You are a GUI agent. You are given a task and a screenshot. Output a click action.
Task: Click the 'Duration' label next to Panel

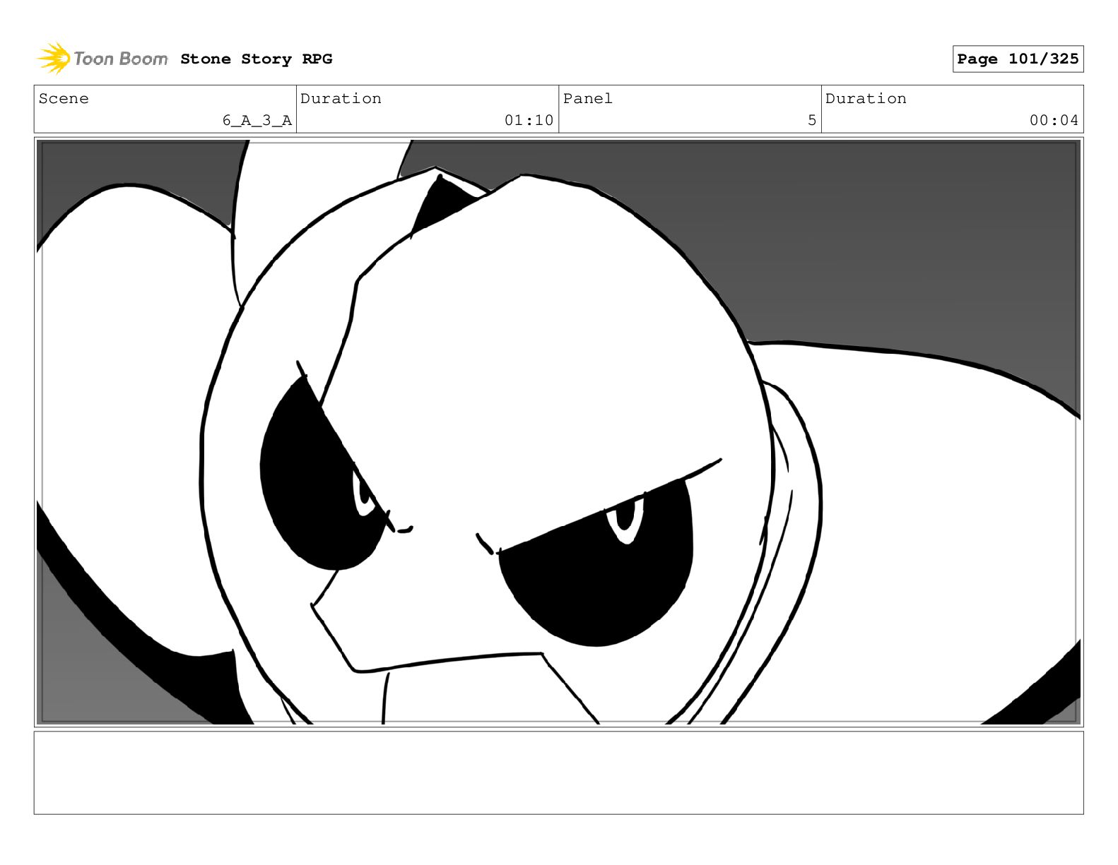pos(866,99)
